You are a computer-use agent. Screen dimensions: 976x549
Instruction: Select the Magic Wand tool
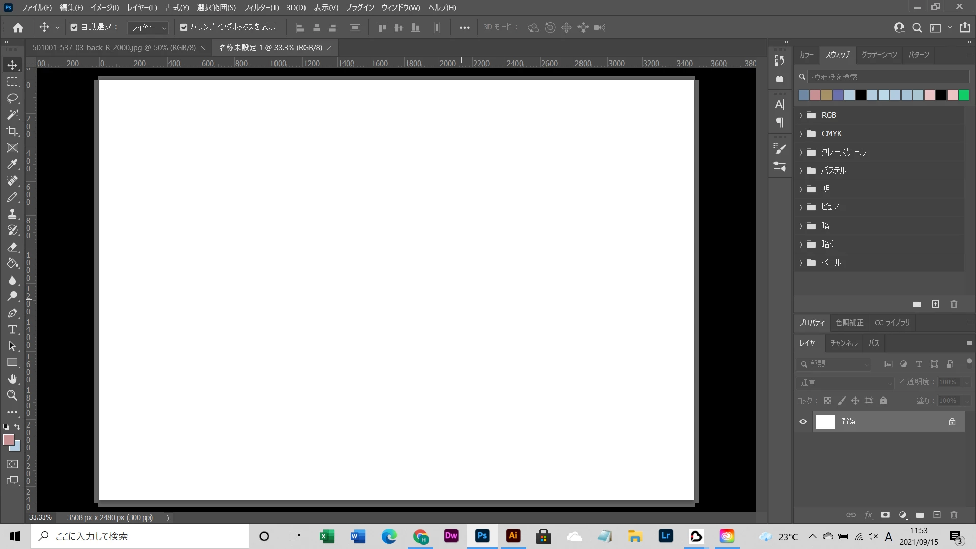(12, 115)
